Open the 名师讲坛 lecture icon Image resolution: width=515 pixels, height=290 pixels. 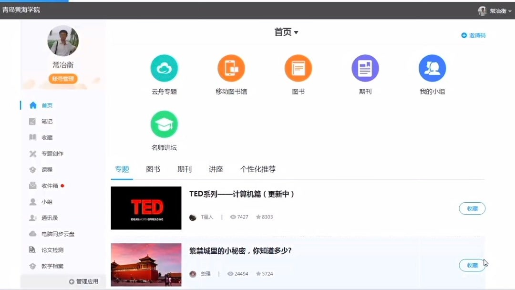click(164, 124)
